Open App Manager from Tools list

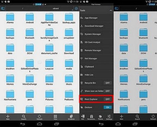tap(97, 18)
